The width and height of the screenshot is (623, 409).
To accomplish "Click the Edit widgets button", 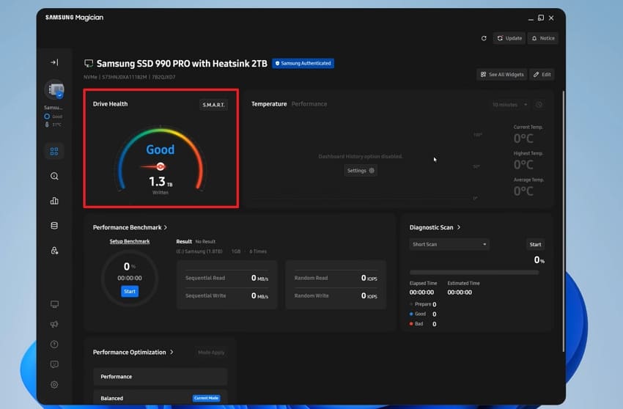I will [x=542, y=74].
